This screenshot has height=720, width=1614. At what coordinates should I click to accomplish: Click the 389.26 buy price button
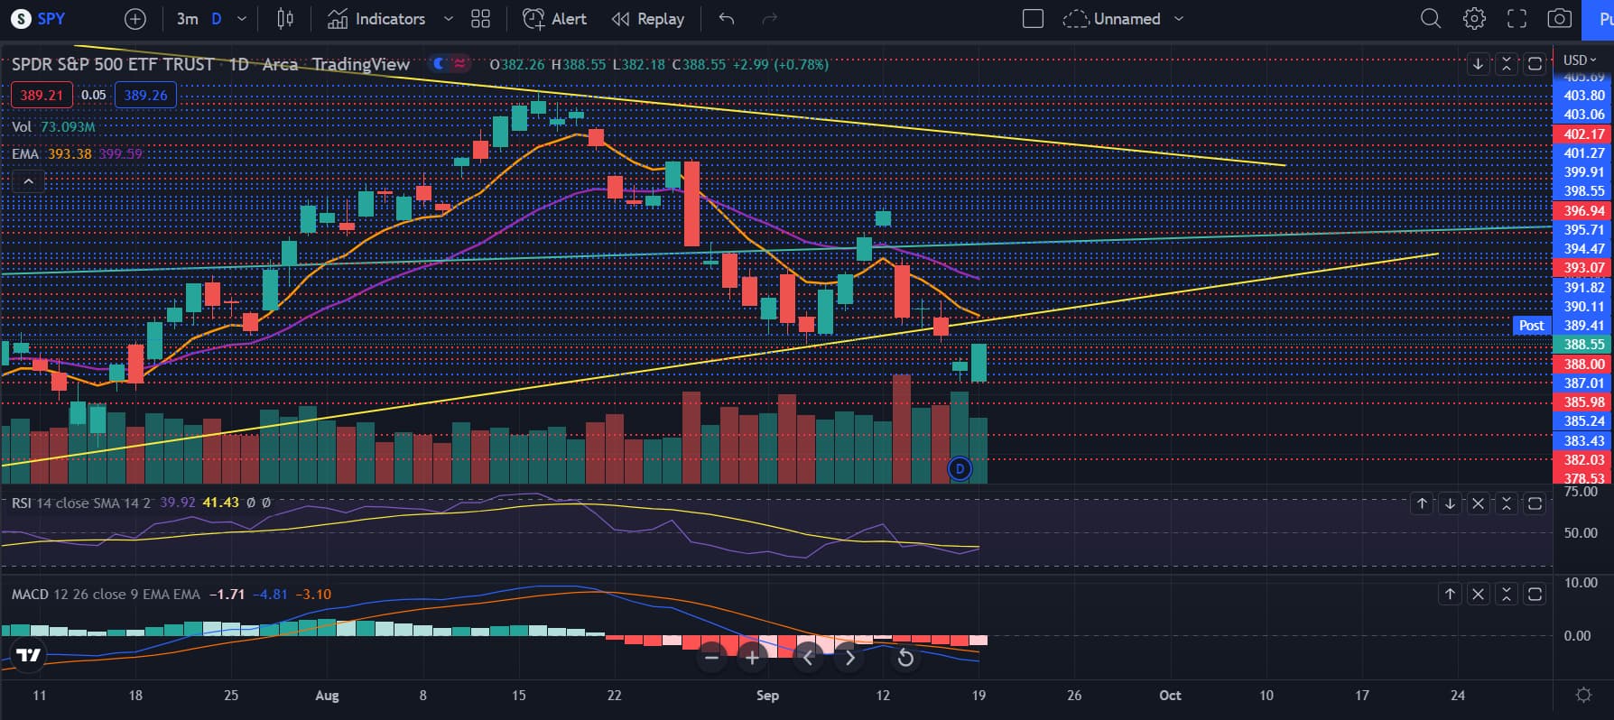(x=145, y=95)
